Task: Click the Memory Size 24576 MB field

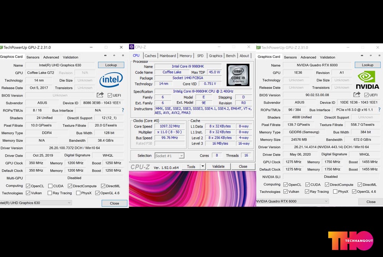Action: coord(299,140)
